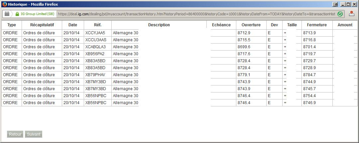Click the Dev column header
Image resolution: width=359 pixels, height=143 pixels.
tap(274, 25)
